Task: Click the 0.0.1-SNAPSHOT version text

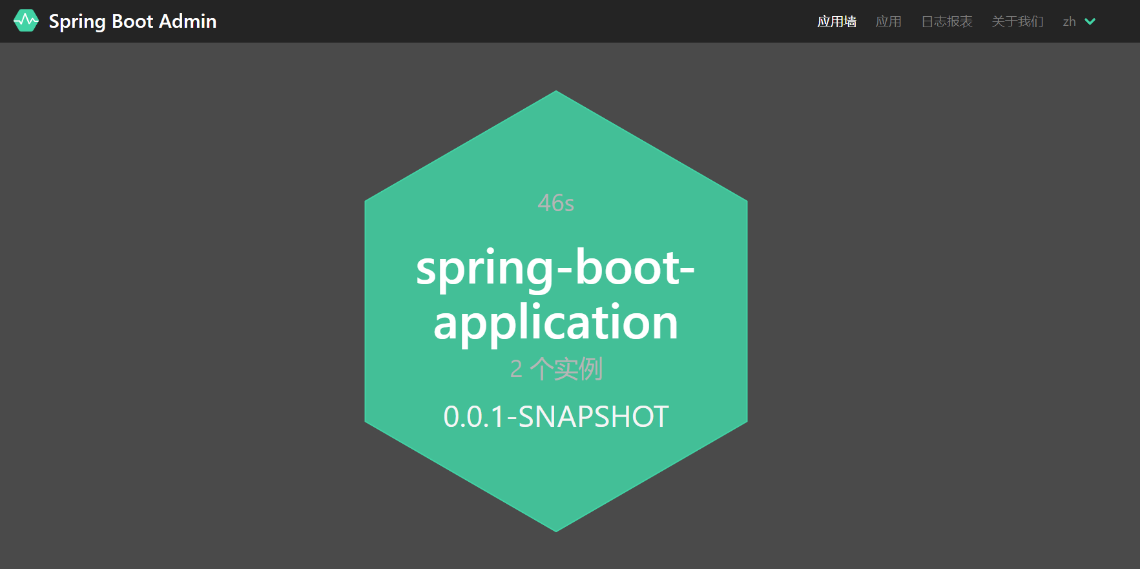Action: pyautogui.click(x=556, y=417)
